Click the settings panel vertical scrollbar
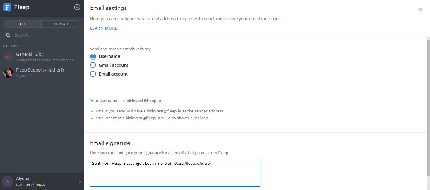Viewport: 430px width, 190px height. (428, 107)
